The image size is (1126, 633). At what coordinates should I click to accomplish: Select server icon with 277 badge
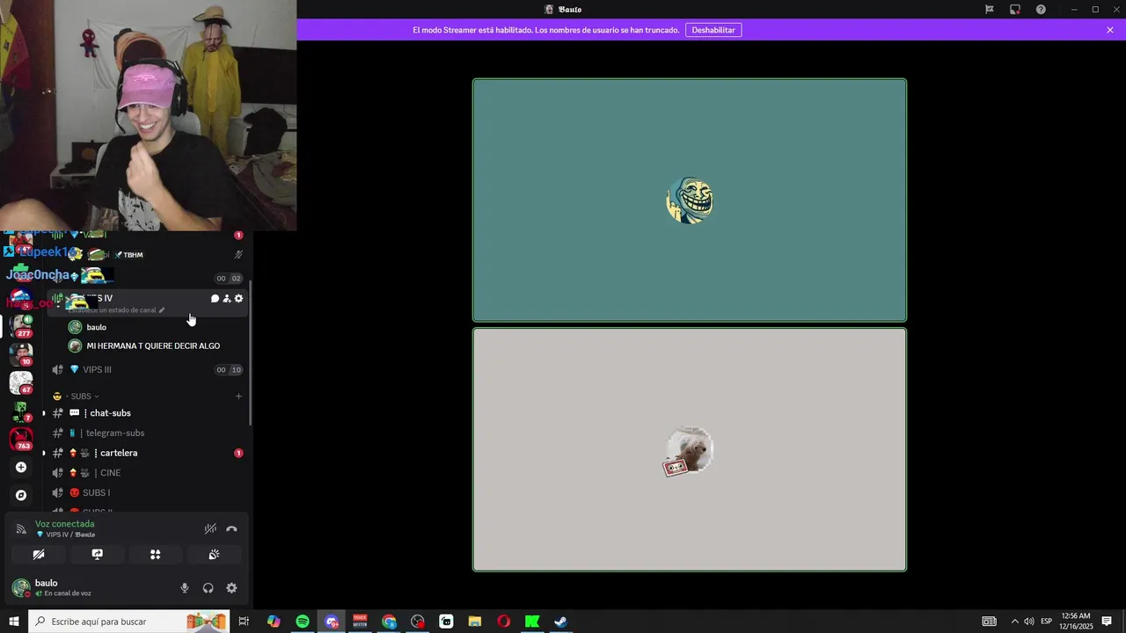(x=21, y=325)
